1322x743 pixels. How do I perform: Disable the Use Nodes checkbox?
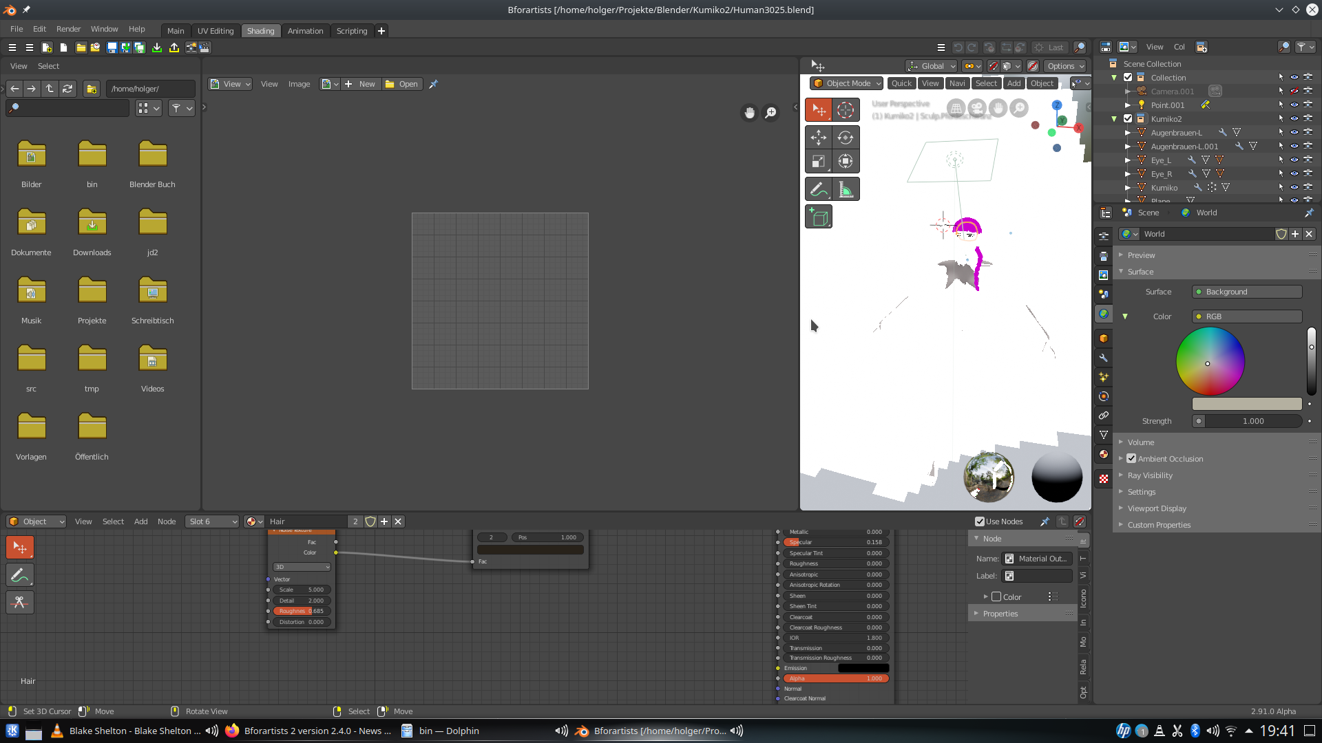pyautogui.click(x=980, y=521)
